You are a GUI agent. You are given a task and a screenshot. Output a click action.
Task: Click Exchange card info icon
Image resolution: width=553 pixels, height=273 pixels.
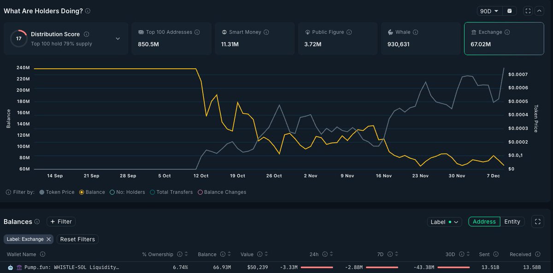click(x=507, y=32)
